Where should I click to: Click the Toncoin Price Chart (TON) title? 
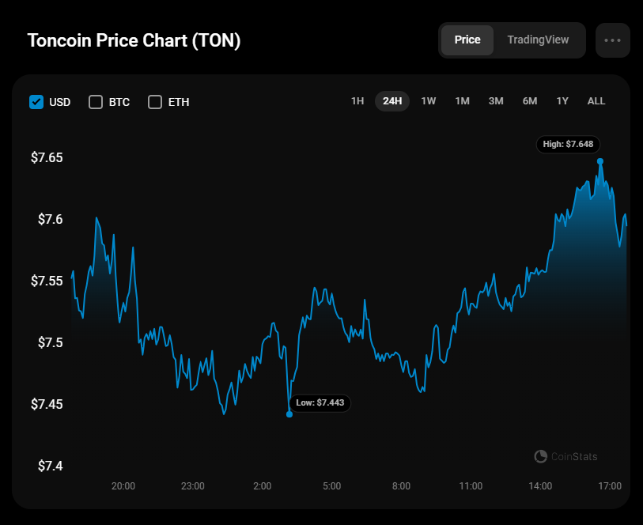134,41
